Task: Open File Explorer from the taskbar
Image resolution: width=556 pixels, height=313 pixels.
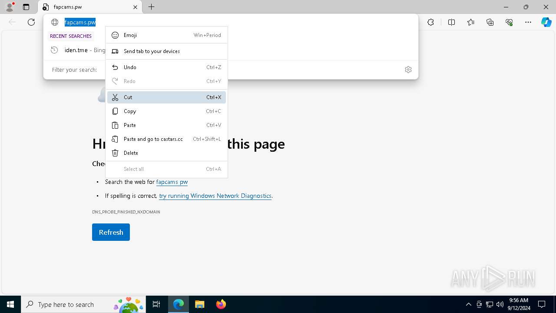Action: [199, 304]
